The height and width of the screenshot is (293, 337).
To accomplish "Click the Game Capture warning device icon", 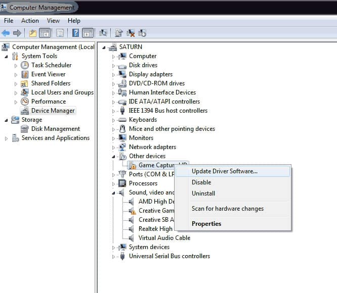I will [132, 165].
